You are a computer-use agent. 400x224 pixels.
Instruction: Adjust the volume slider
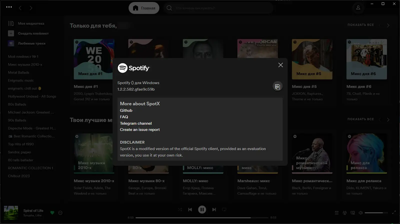coord(376,213)
